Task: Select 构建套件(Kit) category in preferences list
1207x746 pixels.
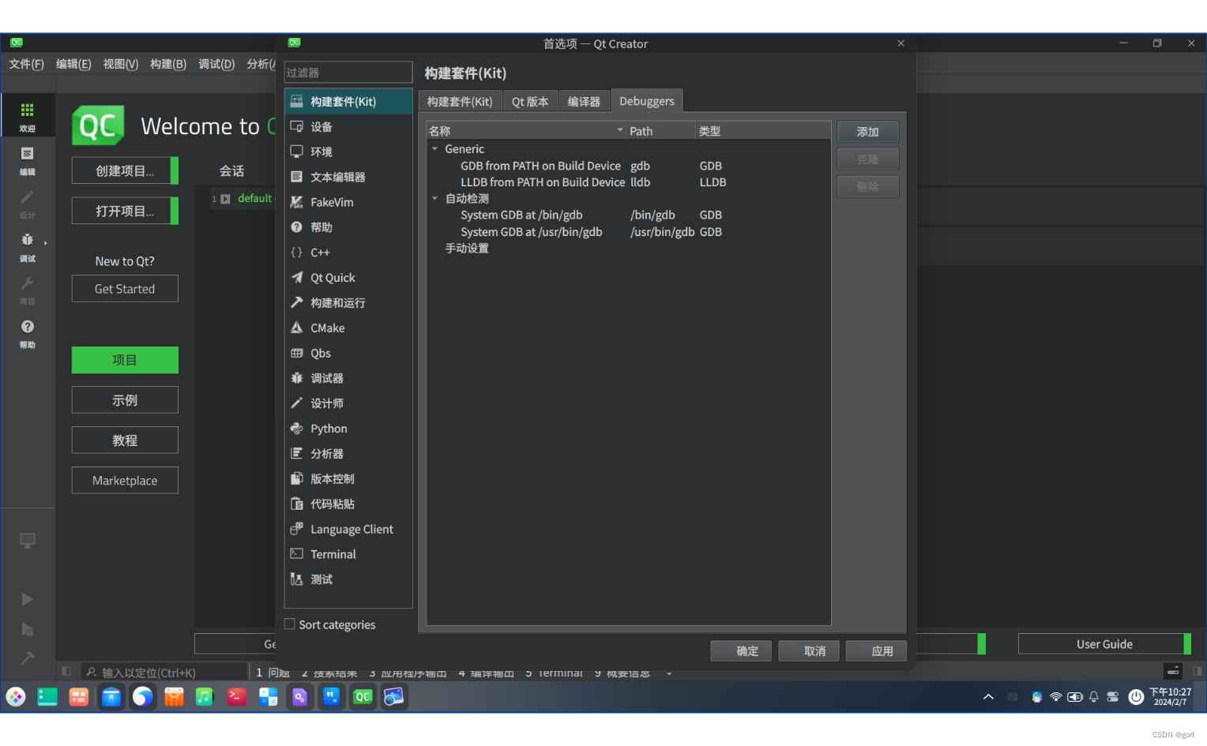Action: click(348, 102)
